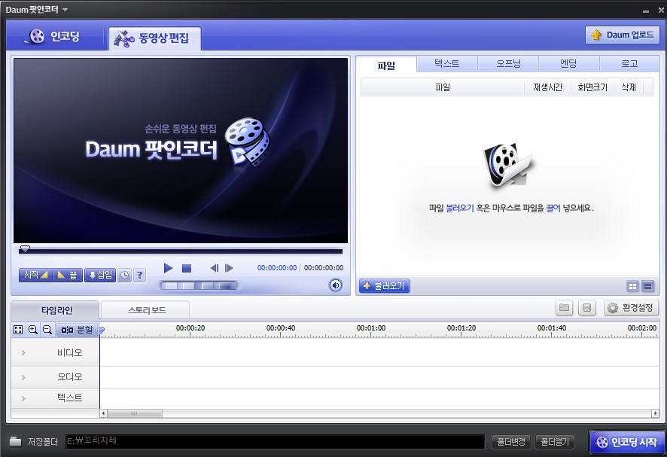Click the save disk icon above the timeline
The width and height of the screenshot is (667, 457).
586,307
